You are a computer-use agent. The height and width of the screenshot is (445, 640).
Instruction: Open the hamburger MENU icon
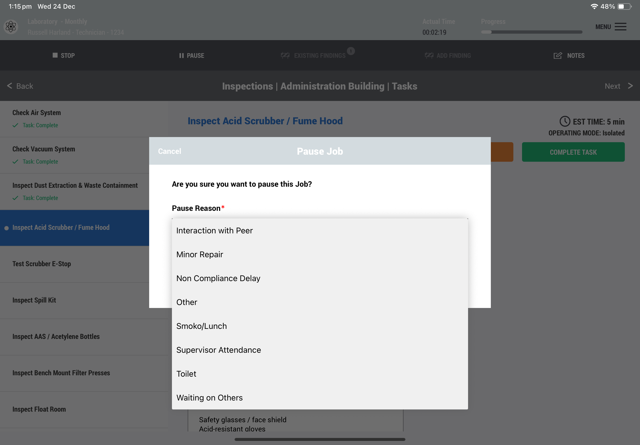[x=620, y=27]
